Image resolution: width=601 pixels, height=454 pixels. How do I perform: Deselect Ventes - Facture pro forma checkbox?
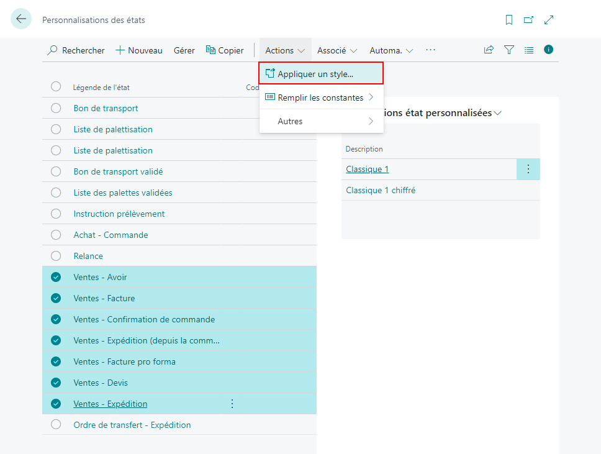pyautogui.click(x=56, y=361)
